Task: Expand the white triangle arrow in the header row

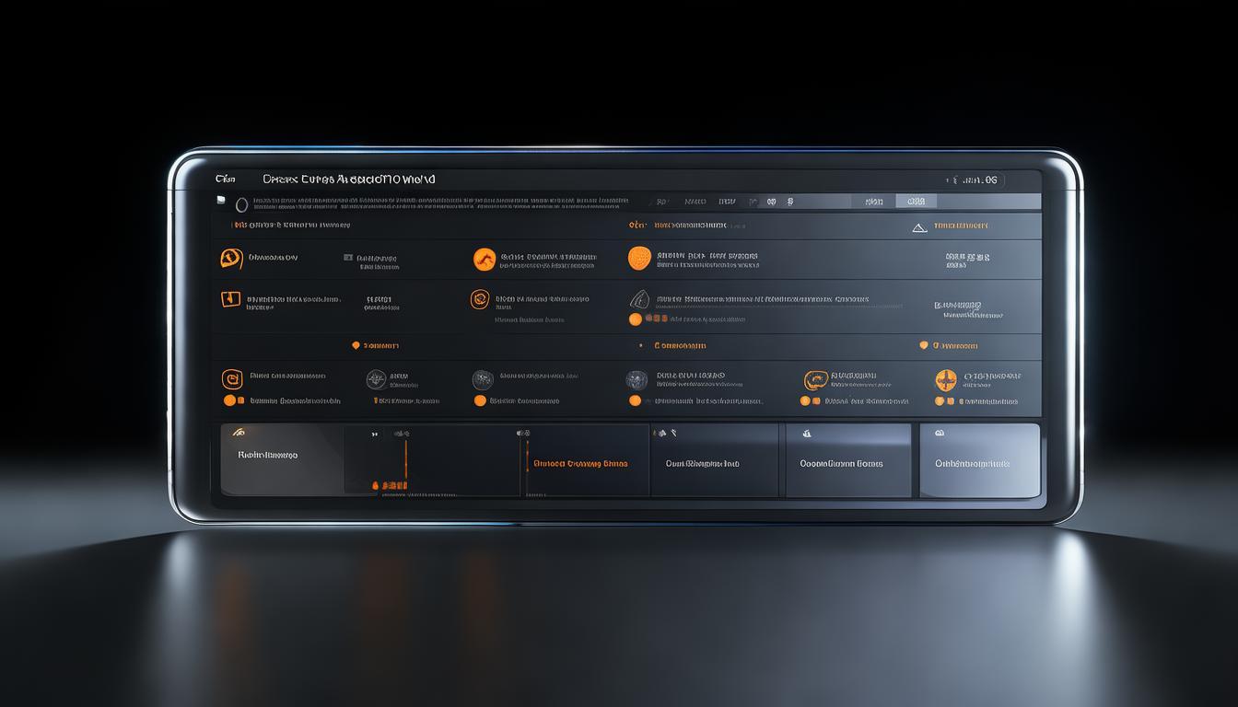Action: click(x=919, y=227)
